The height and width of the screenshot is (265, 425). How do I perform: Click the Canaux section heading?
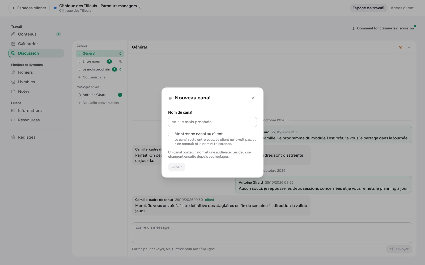tap(82, 46)
